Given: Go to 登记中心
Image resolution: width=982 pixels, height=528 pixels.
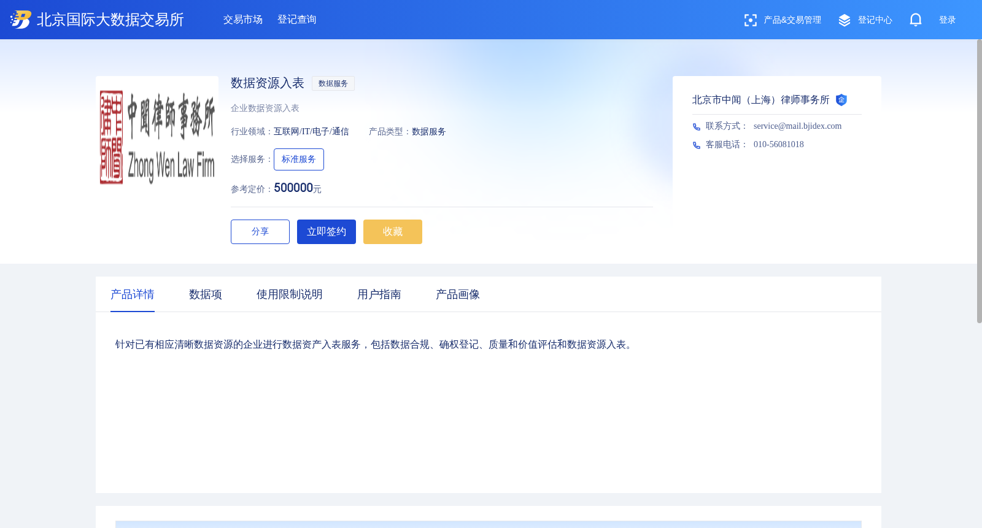Looking at the screenshot, I should (875, 20).
